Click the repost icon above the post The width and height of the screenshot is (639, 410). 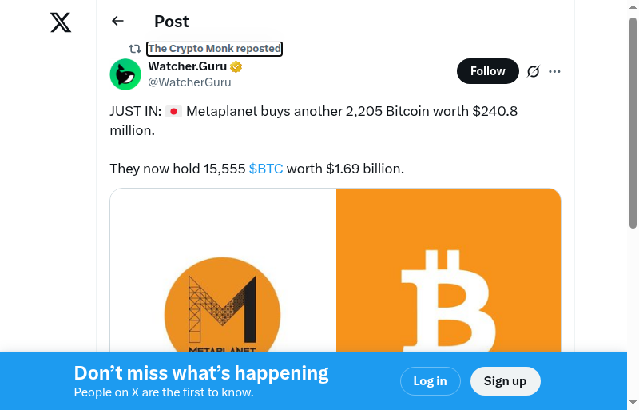tap(135, 49)
